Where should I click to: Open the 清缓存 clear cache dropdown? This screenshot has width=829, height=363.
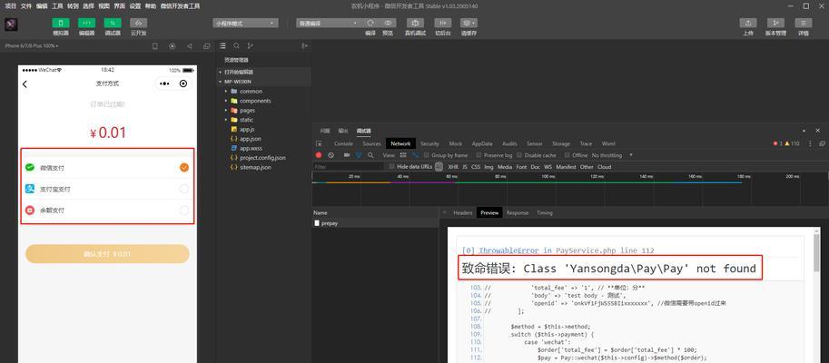click(469, 24)
